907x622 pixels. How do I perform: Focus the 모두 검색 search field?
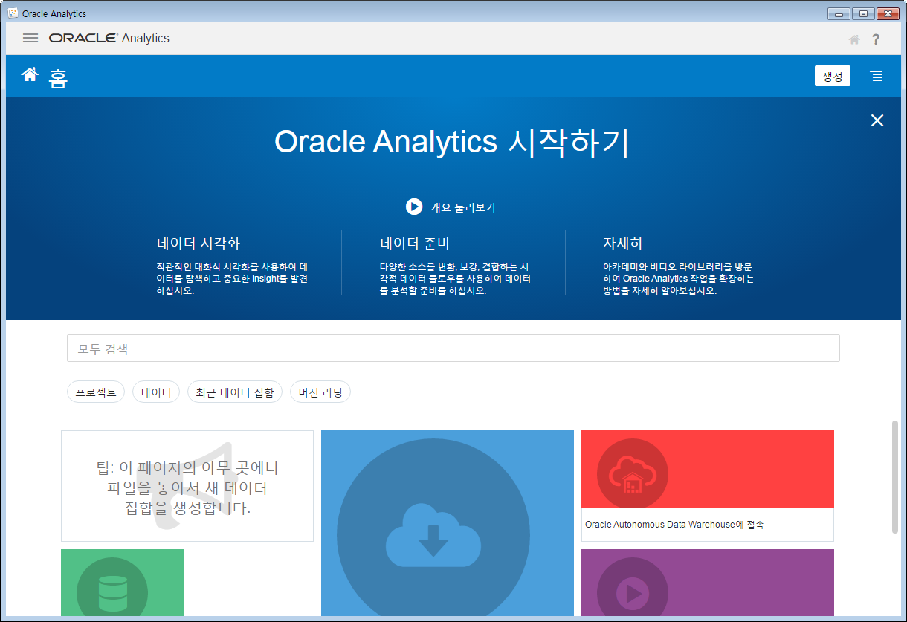click(x=453, y=349)
